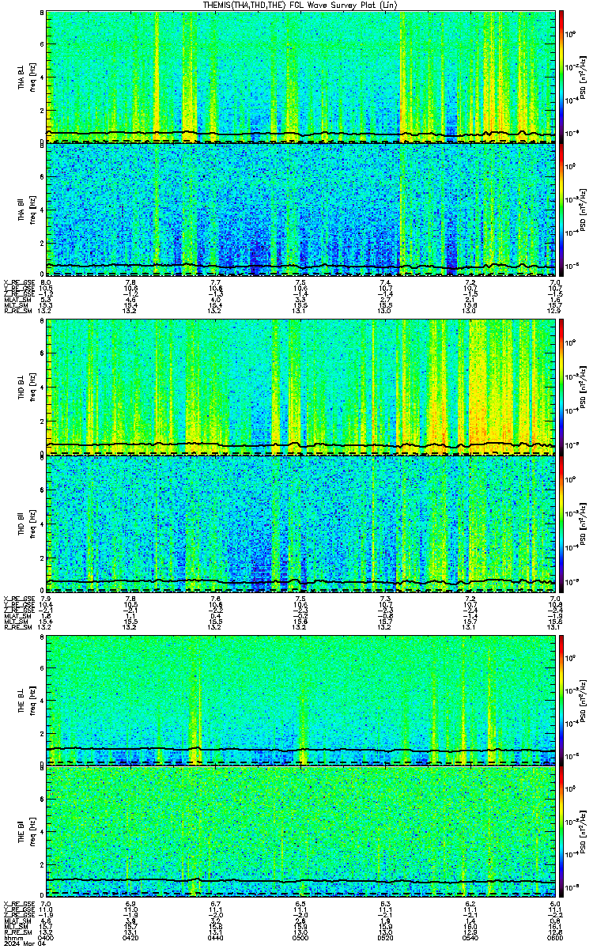Click the MLT_SM row label below the THE panels
The image size is (593, 949).
(x=15, y=926)
